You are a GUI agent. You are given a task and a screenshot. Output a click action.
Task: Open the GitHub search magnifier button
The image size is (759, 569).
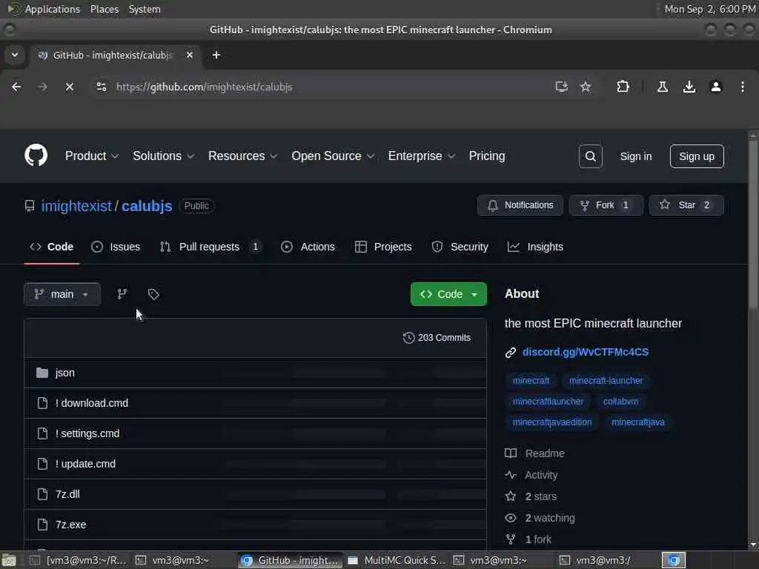tap(590, 156)
